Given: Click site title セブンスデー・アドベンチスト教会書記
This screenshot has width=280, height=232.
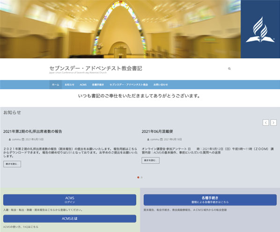Looking at the screenshot, I should 96,68.
